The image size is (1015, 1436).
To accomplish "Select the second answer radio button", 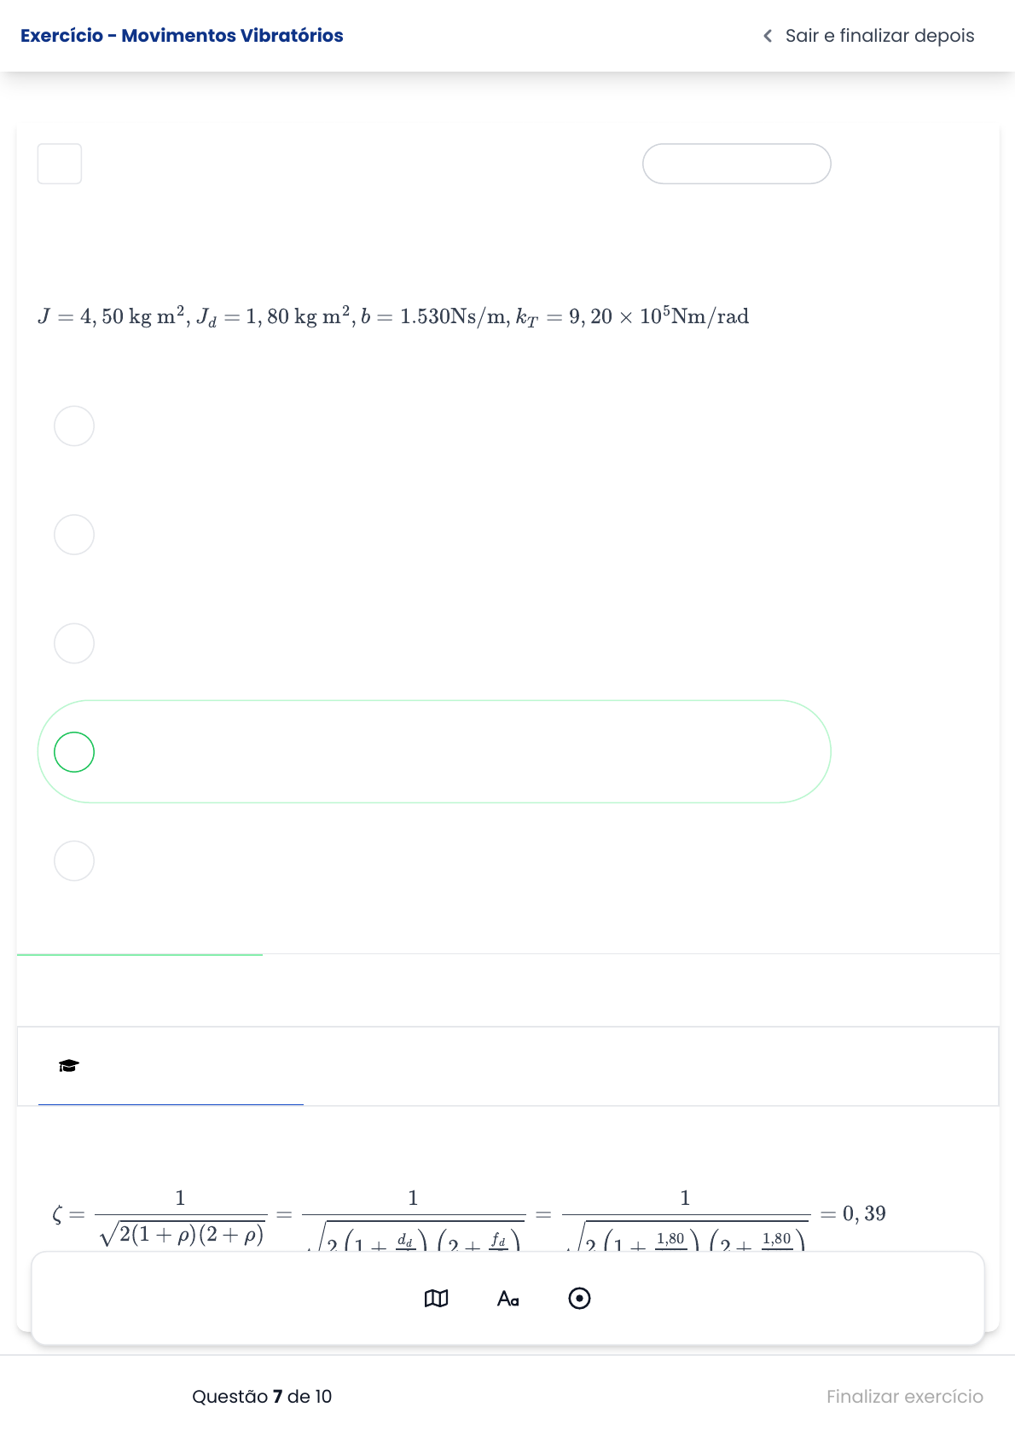I will coord(74,535).
